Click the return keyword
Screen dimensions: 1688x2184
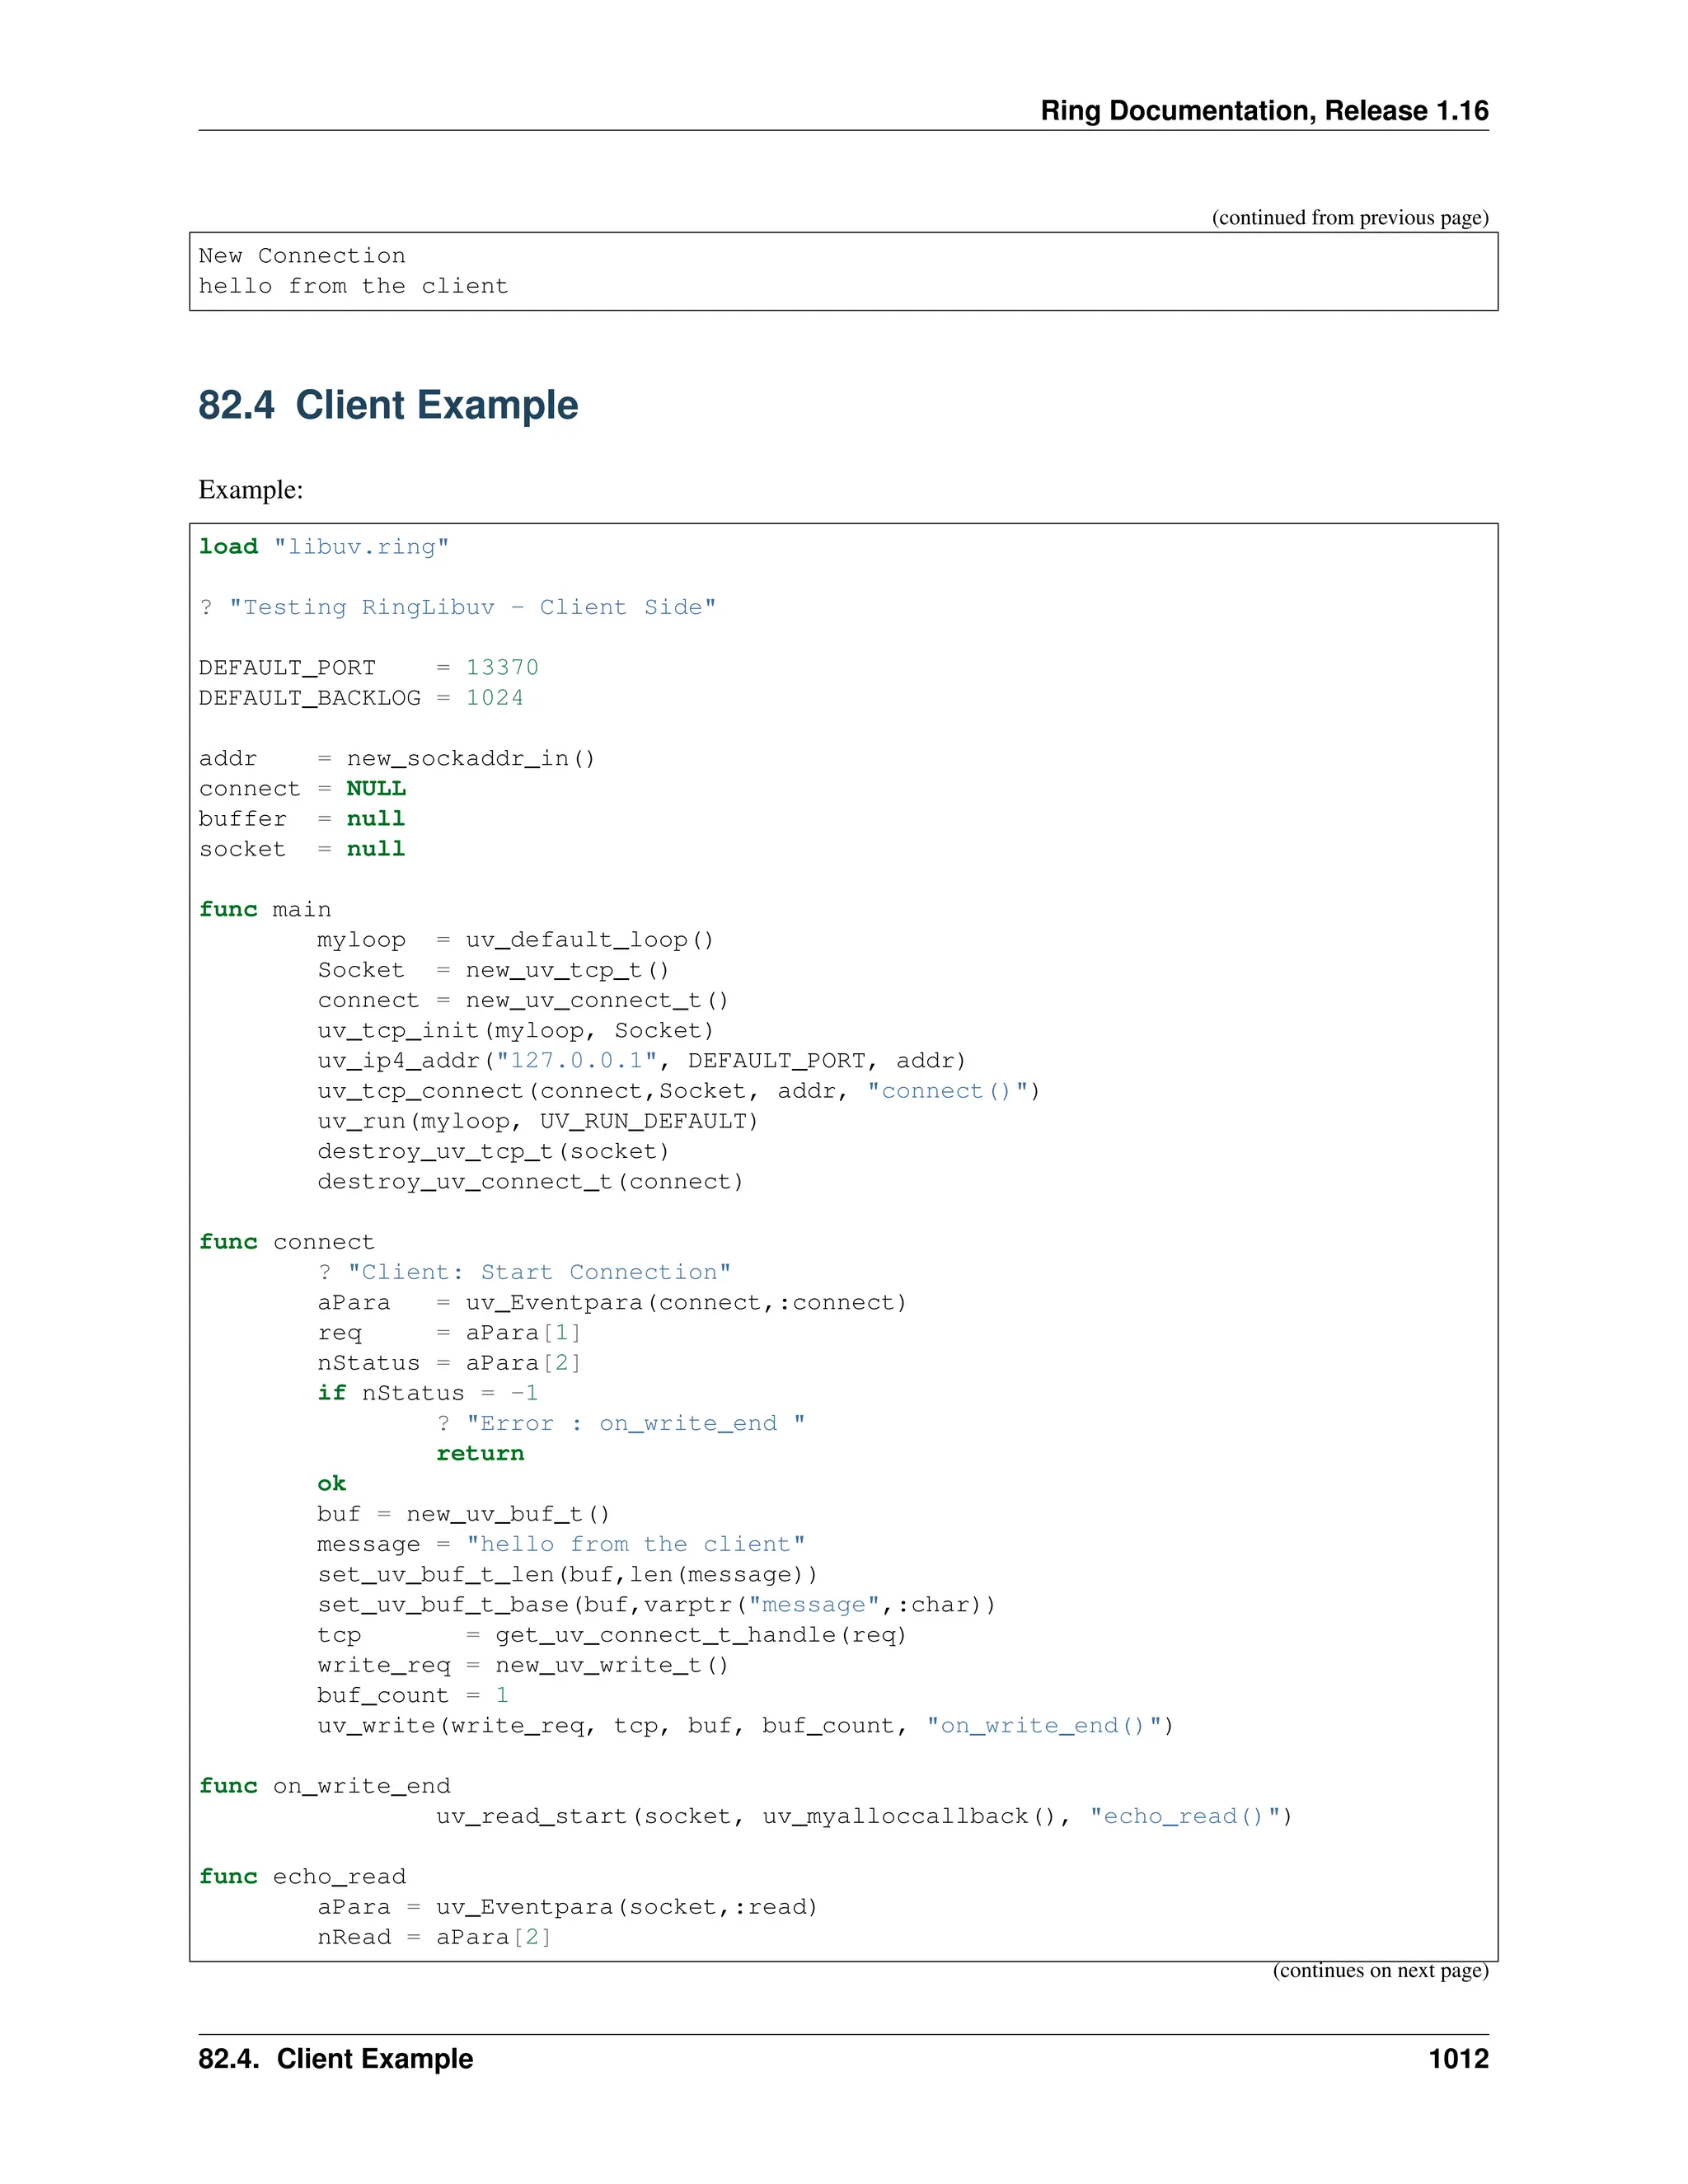pyautogui.click(x=480, y=1453)
